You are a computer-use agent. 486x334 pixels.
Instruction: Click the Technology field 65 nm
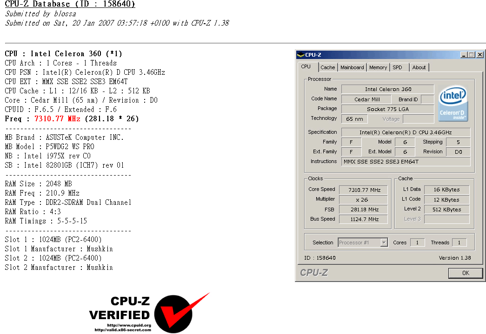point(354,119)
